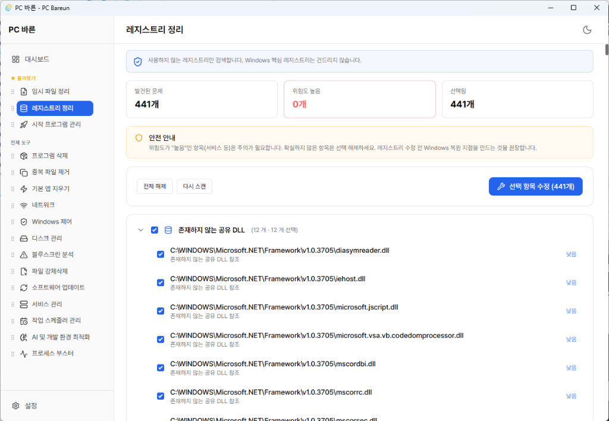Click the 즐겨찾기 section label

(x=26, y=78)
